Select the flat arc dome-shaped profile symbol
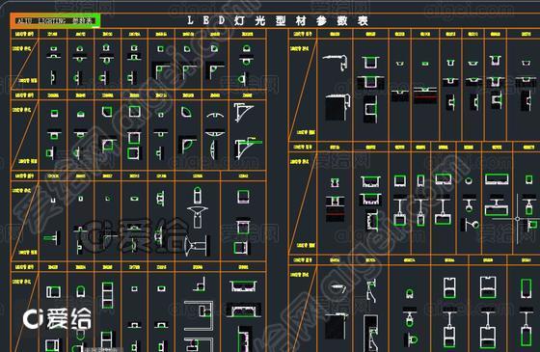The height and width of the screenshot is (352, 540). point(215,115)
